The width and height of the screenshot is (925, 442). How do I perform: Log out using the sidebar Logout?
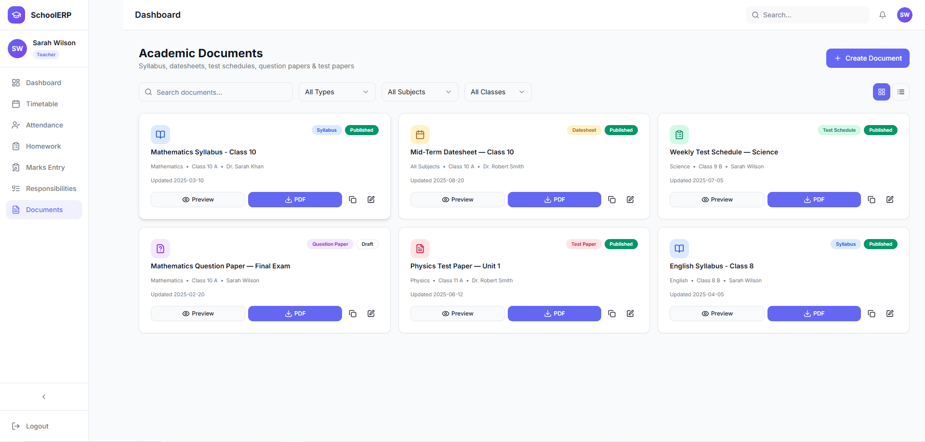pyautogui.click(x=44, y=426)
